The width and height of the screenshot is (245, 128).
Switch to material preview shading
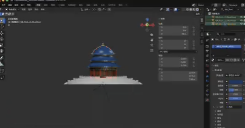pyautogui.click(x=194, y=9)
